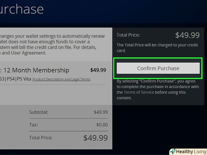207x155 pixels.
Task: Click the Subtotal label
Action: coord(39,112)
